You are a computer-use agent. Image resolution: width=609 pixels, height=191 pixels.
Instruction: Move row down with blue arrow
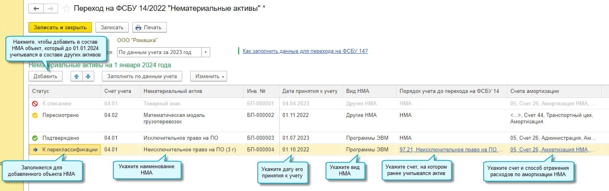pos(88,76)
